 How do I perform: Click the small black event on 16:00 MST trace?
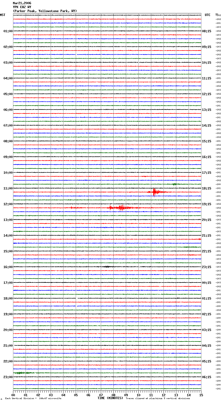coord(107,267)
